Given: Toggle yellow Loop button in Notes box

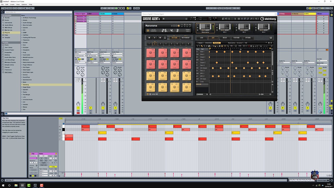Looking at the screenshot, I should point(53,167).
